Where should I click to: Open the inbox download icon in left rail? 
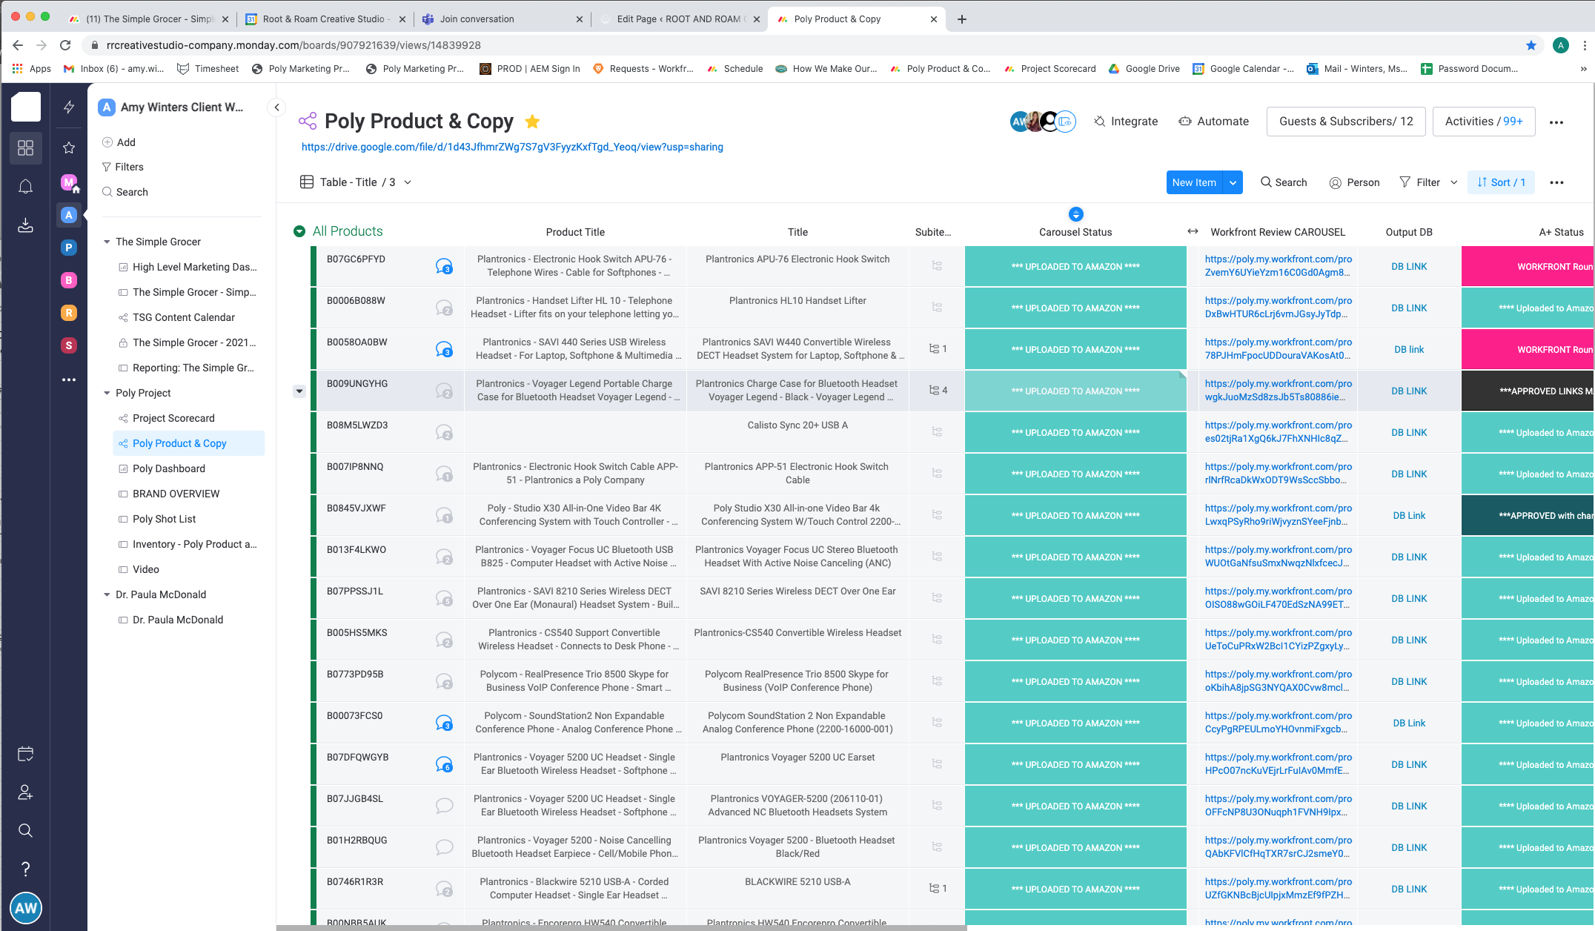(x=25, y=225)
